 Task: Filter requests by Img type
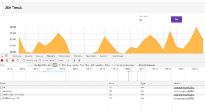(69, 65)
